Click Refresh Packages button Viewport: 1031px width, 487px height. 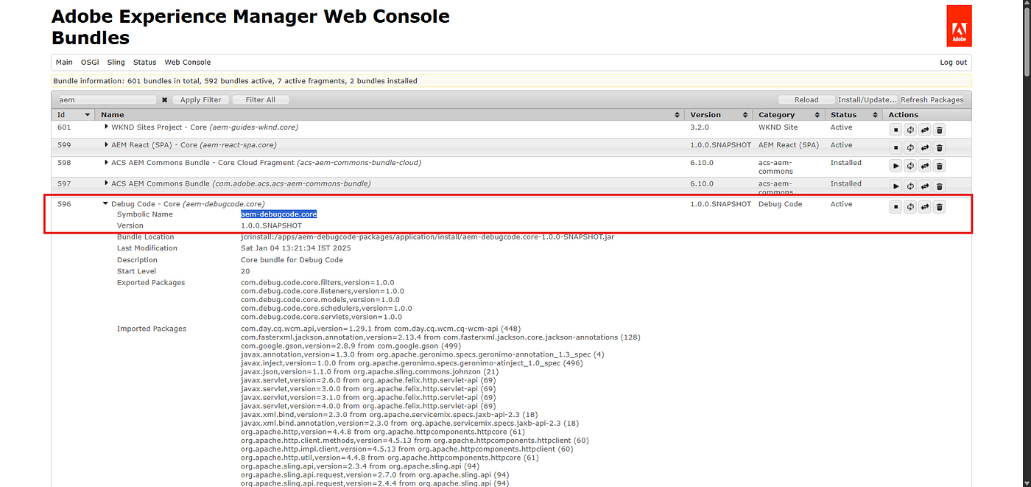point(932,99)
